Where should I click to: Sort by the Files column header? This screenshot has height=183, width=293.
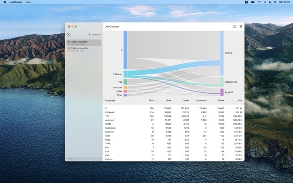point(151,100)
